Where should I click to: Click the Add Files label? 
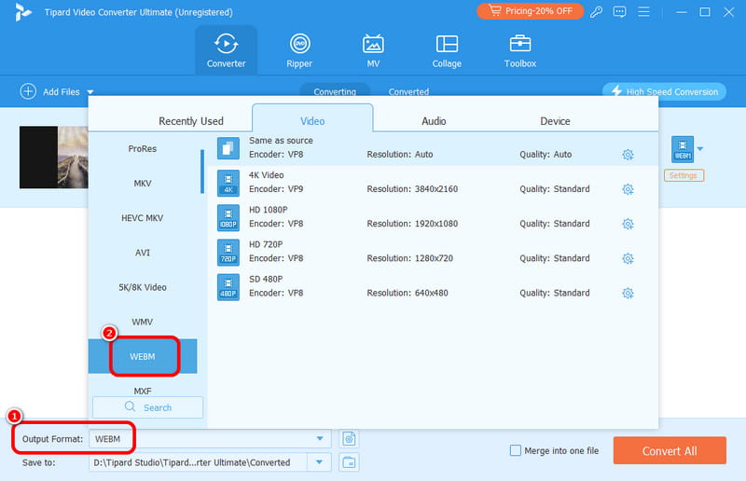point(62,92)
